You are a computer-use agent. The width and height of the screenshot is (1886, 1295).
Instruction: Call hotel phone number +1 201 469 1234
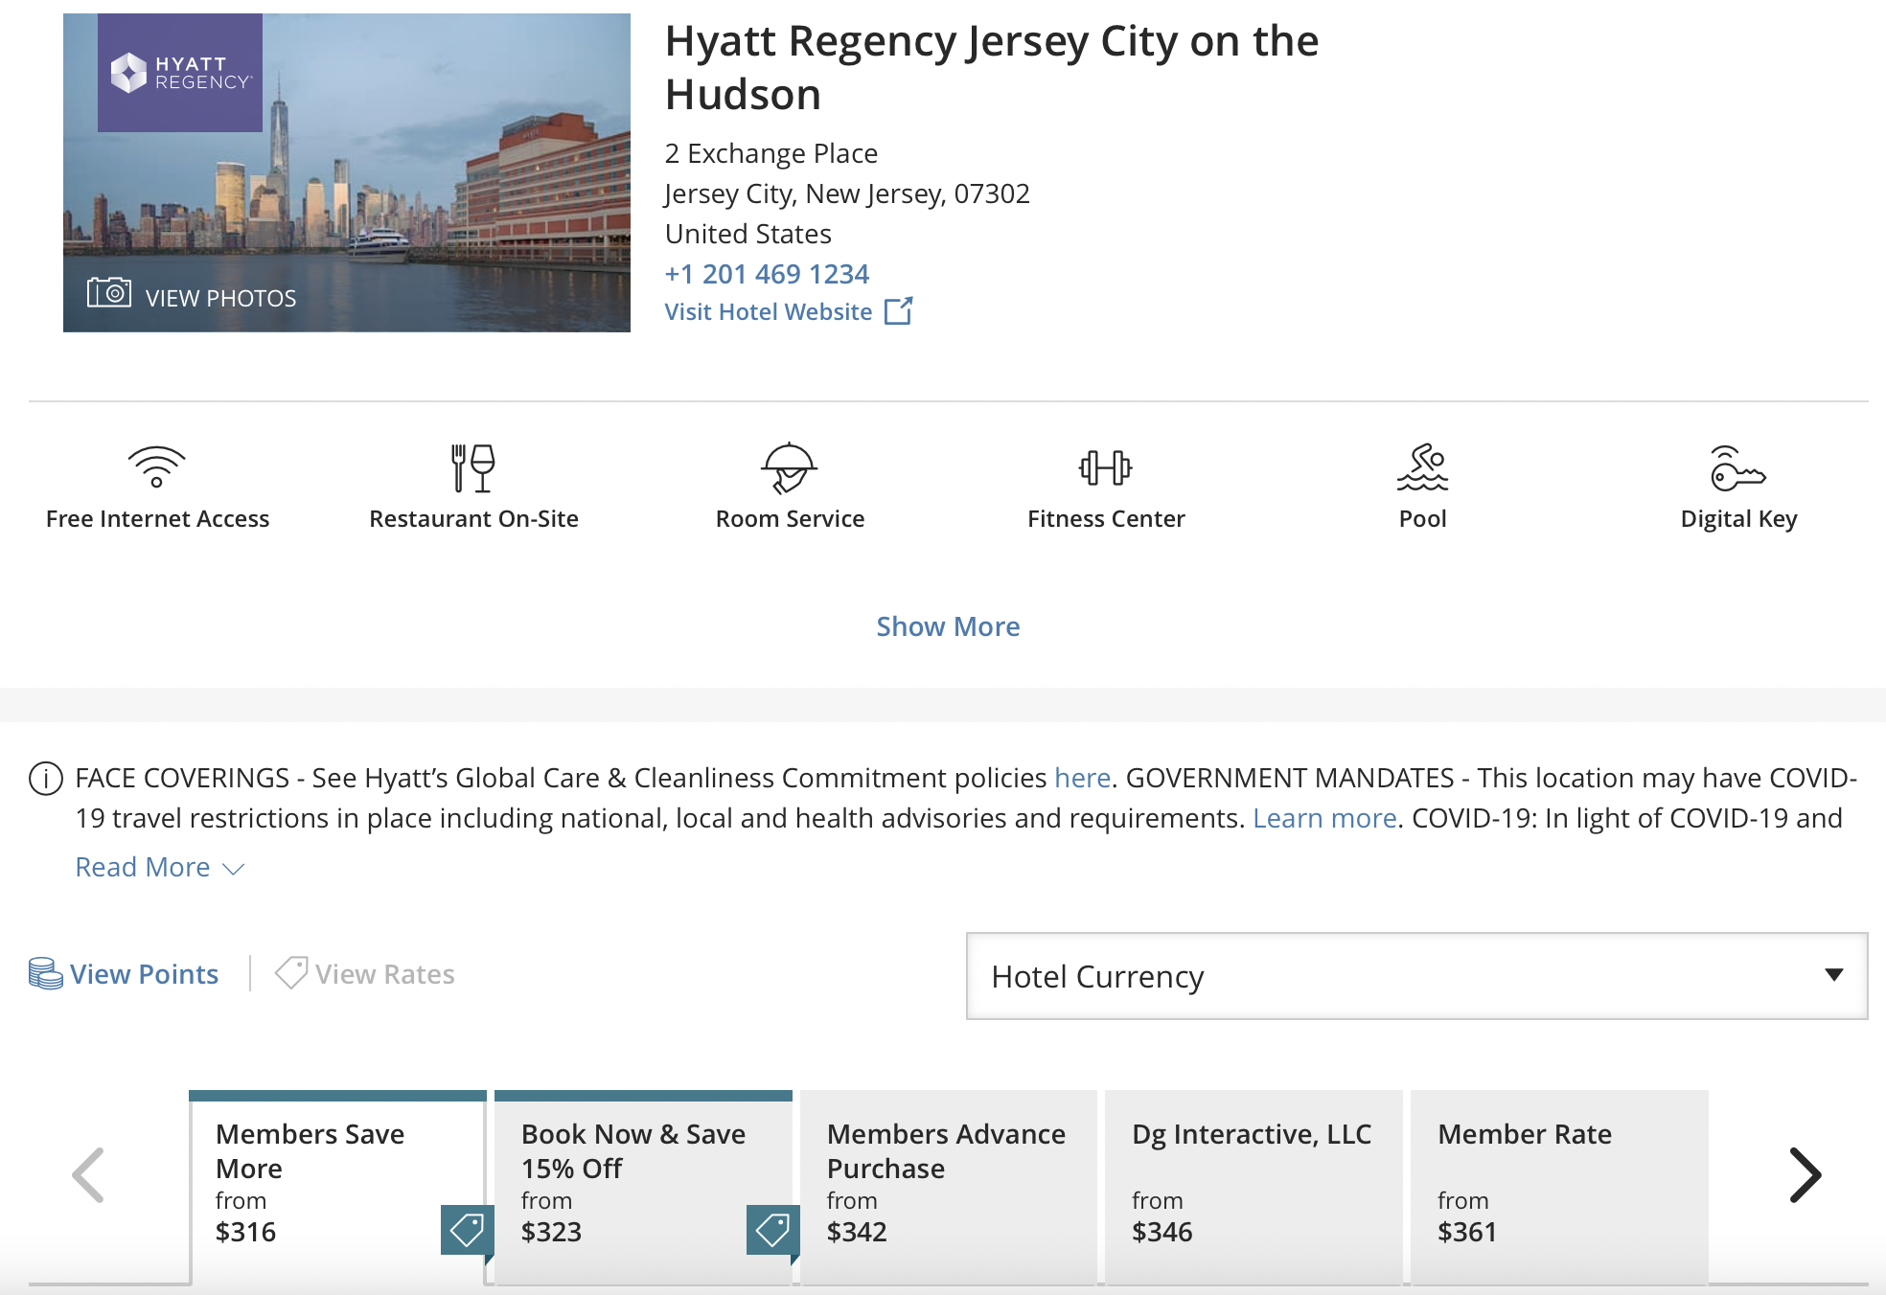click(767, 274)
